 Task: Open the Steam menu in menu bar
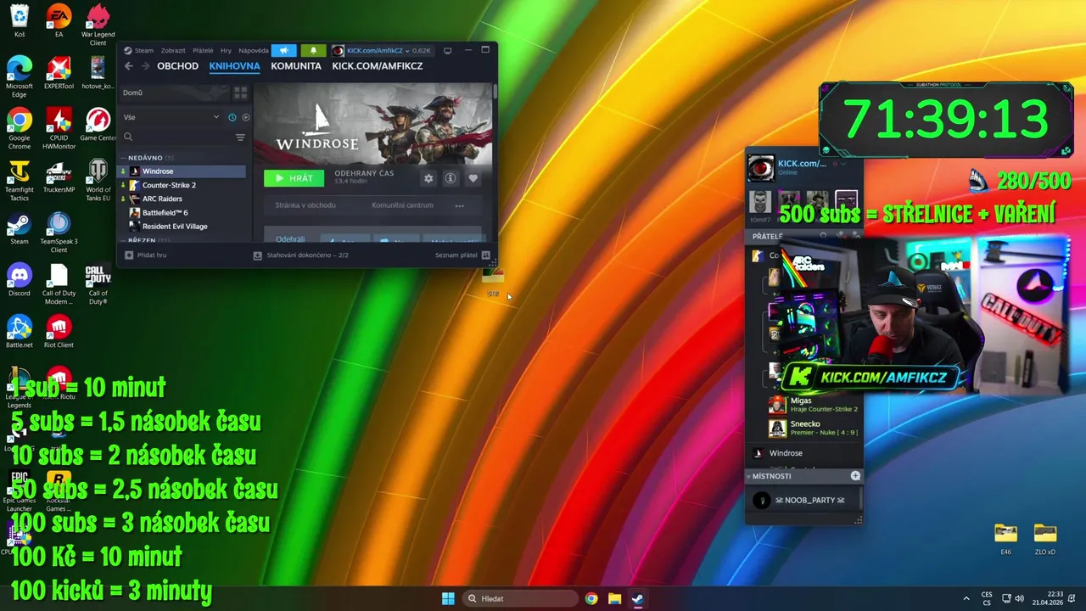(x=139, y=50)
